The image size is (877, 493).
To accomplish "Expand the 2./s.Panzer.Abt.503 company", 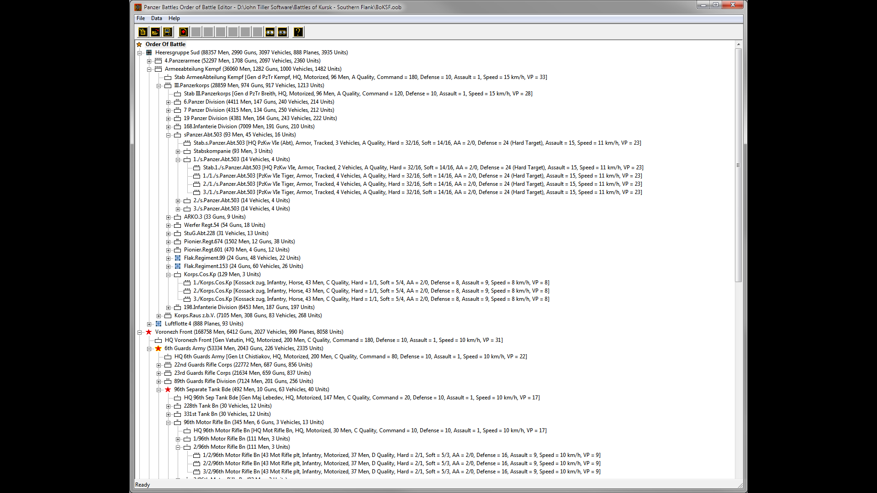I will (x=178, y=201).
